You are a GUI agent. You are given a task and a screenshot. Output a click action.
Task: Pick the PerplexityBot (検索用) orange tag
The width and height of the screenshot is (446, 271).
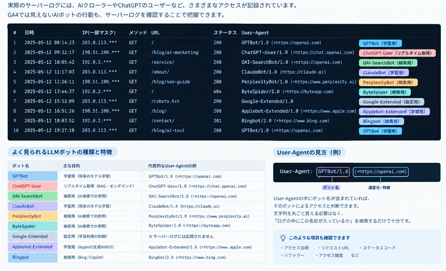coord(388,82)
